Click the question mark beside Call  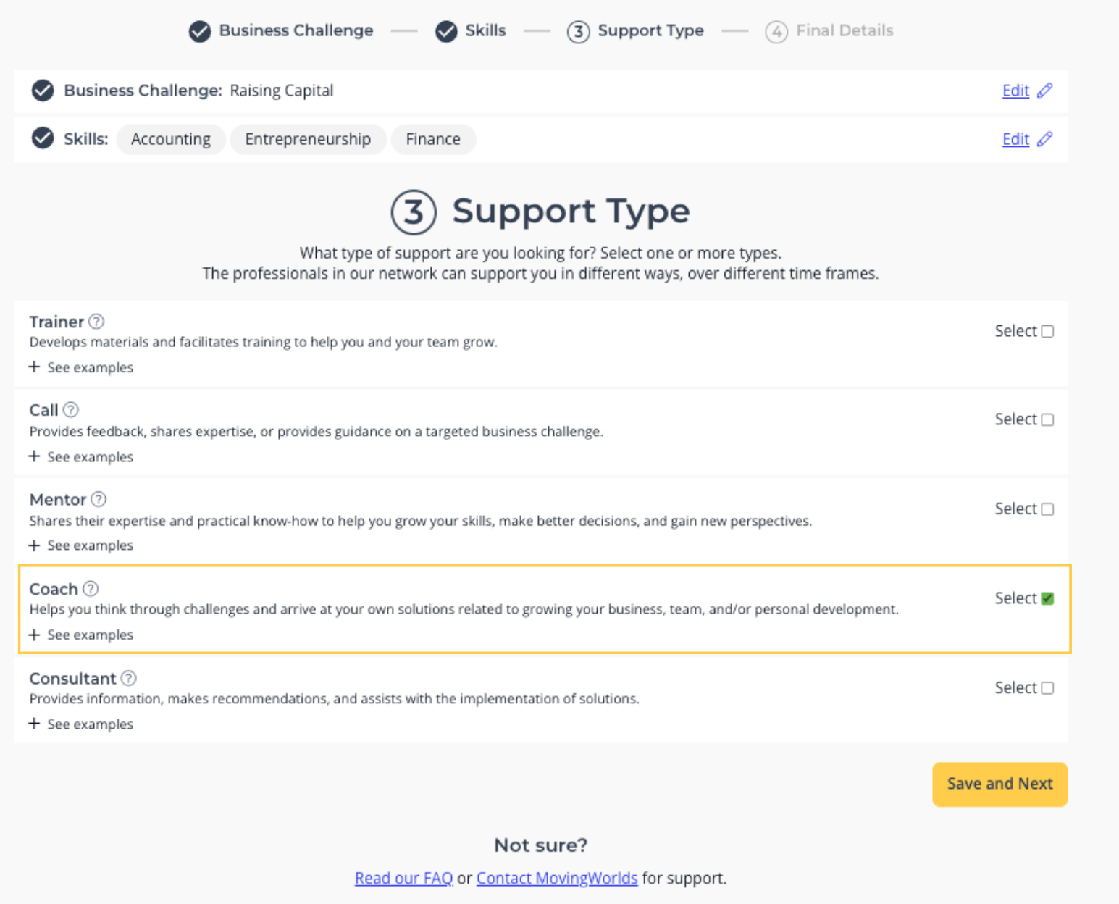pyautogui.click(x=70, y=410)
